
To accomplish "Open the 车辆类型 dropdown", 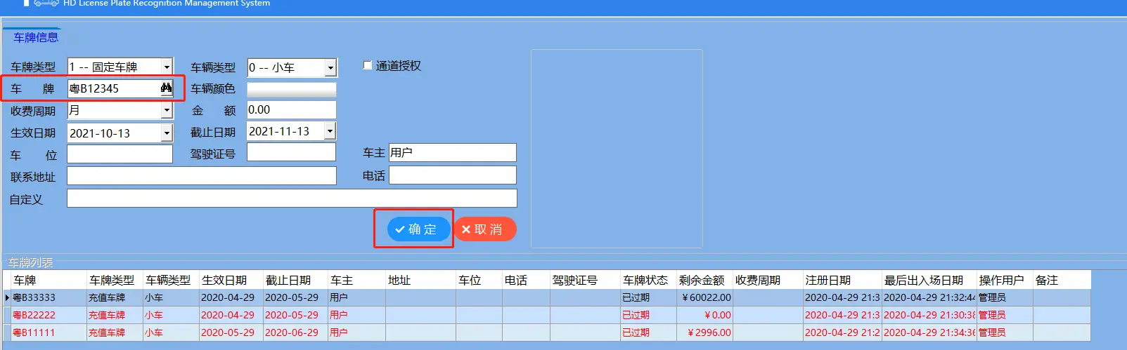I will tap(330, 67).
